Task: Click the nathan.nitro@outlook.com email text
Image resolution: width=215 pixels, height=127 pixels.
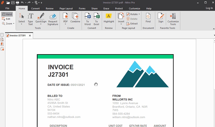Action: click(x=64, y=117)
